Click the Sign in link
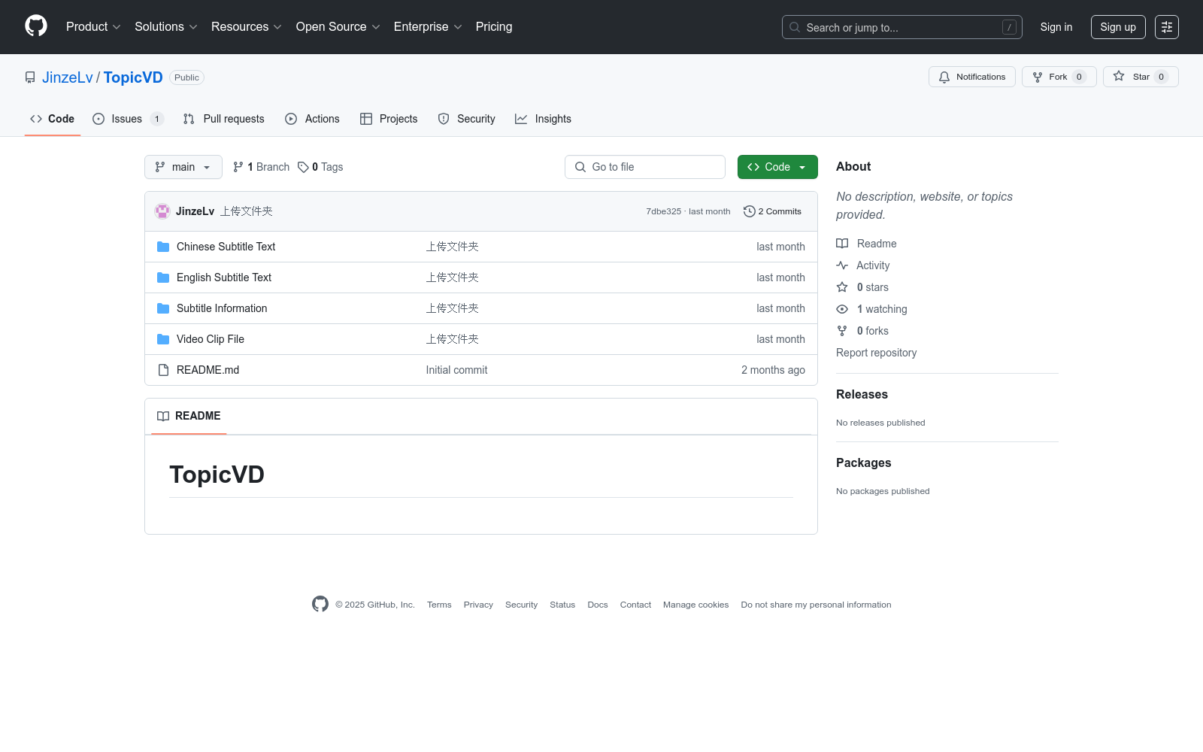 point(1056,27)
